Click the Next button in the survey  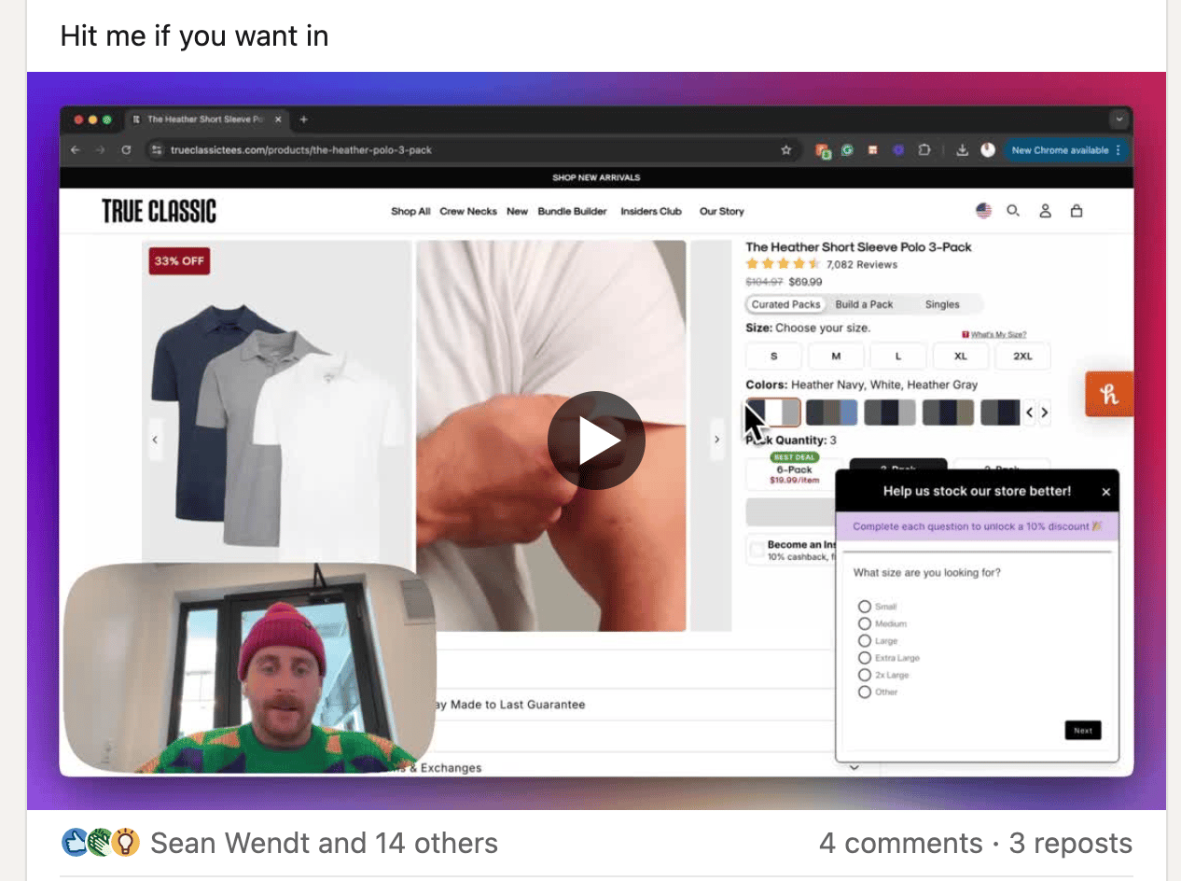1083,731
